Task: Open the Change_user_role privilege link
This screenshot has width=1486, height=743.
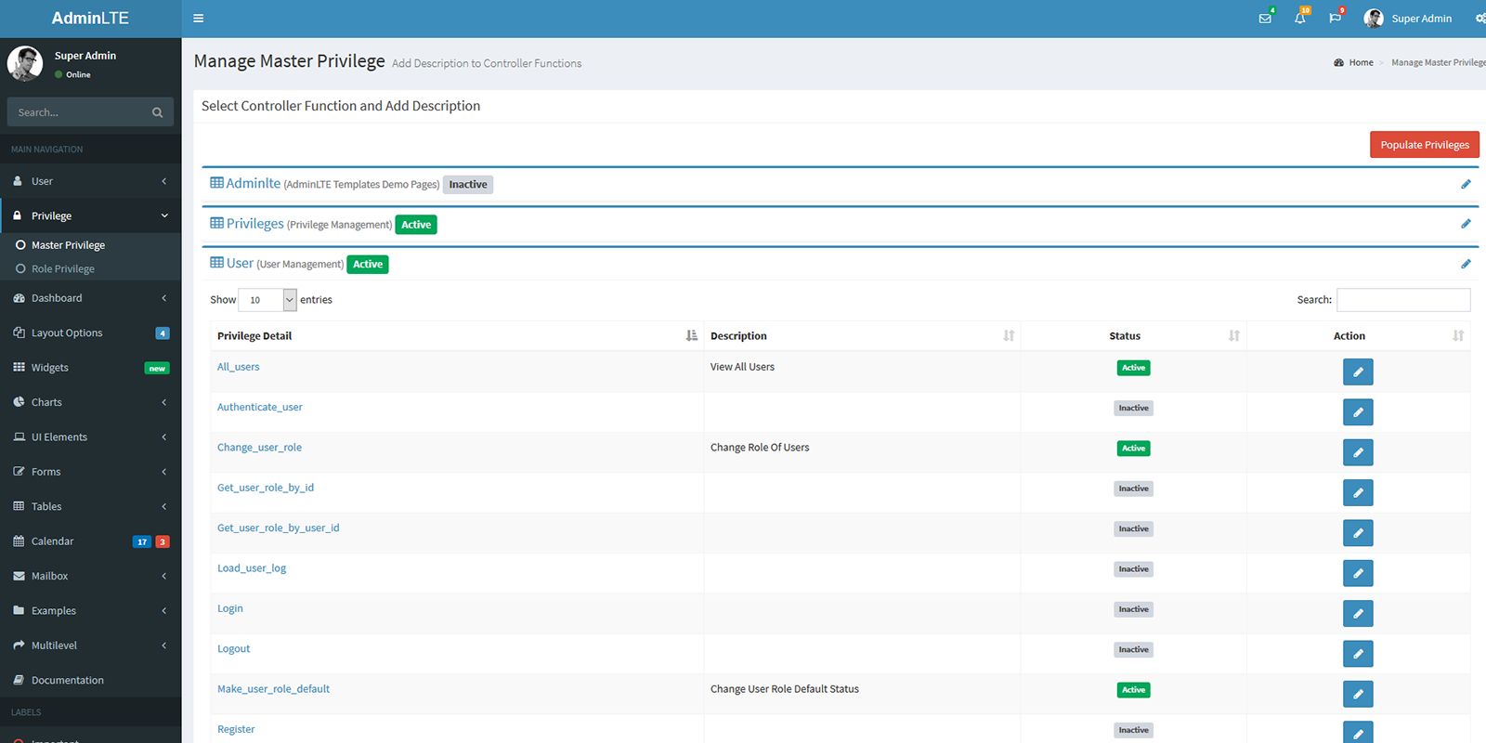Action: [x=259, y=448]
